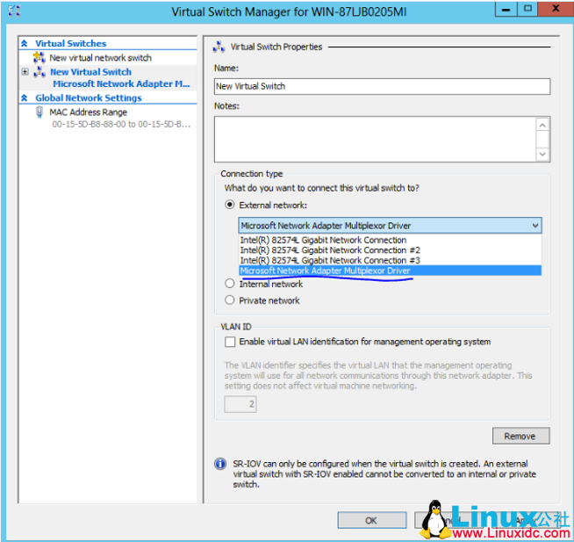574x542 pixels.
Task: Click the OK button
Action: [x=371, y=520]
